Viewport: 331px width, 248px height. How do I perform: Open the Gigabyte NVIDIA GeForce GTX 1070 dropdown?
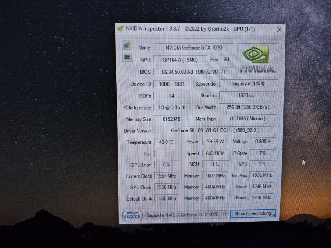(186, 215)
